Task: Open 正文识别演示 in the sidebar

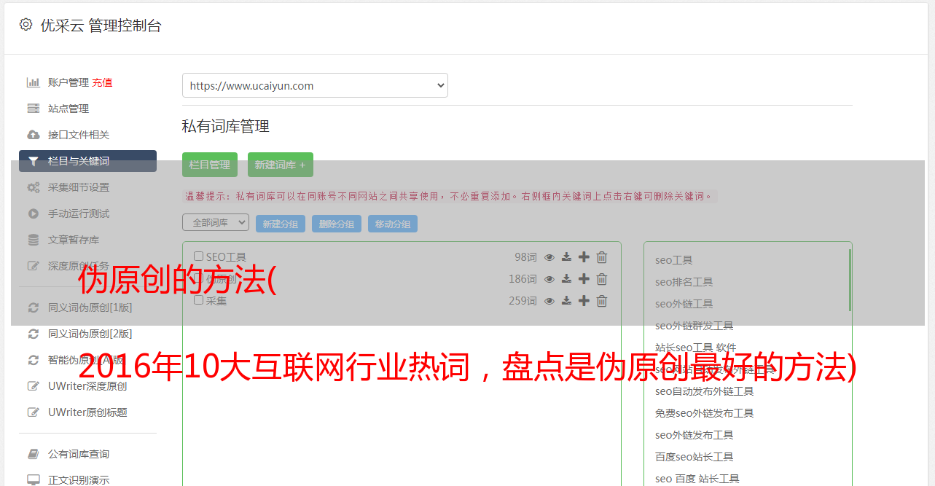Action: (x=79, y=480)
